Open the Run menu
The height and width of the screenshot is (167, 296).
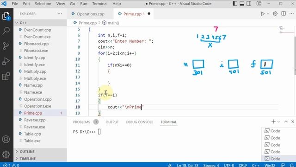tap(84, 4)
